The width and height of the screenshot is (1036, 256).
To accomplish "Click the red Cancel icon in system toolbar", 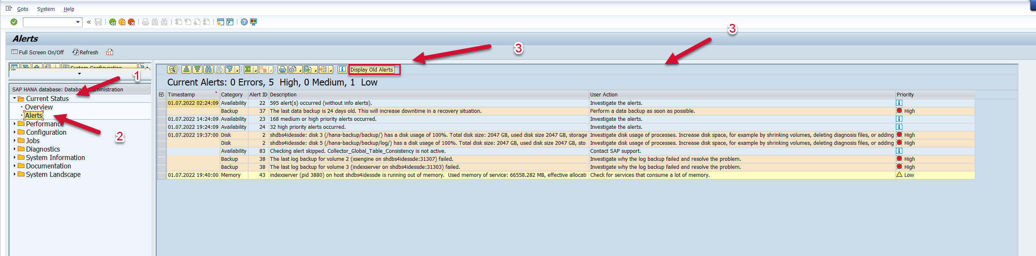I will point(131,22).
